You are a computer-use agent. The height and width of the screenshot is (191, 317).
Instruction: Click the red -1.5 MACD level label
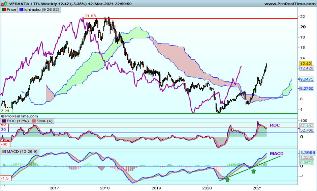(x=5, y=178)
